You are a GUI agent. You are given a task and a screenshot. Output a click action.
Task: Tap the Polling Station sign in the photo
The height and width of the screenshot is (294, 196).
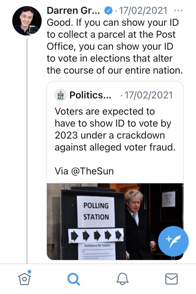tap(96, 211)
